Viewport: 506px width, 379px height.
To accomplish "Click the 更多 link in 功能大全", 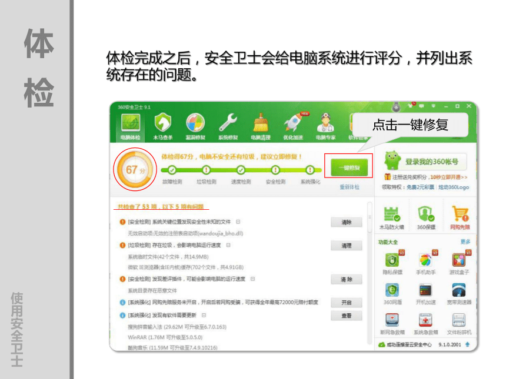I will (465, 242).
